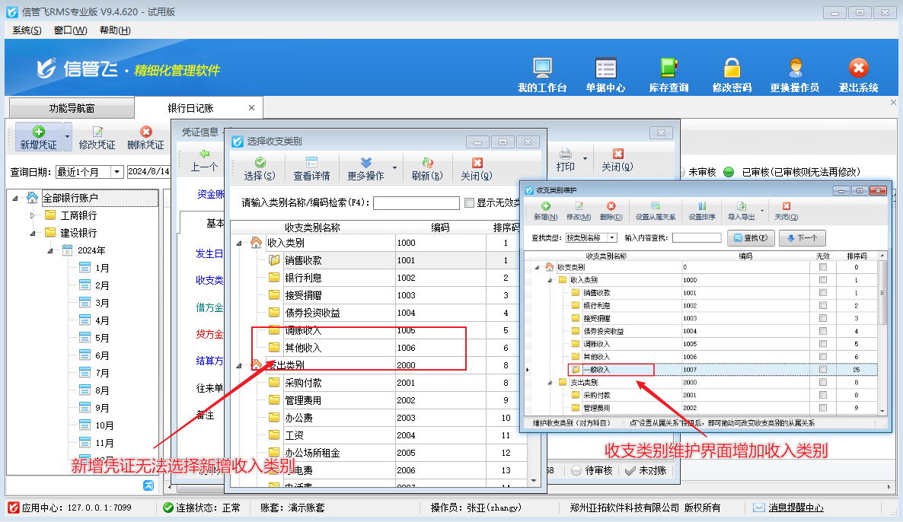Open 我的工作台 from the top toolbar
The image size is (903, 522).
[x=542, y=75]
